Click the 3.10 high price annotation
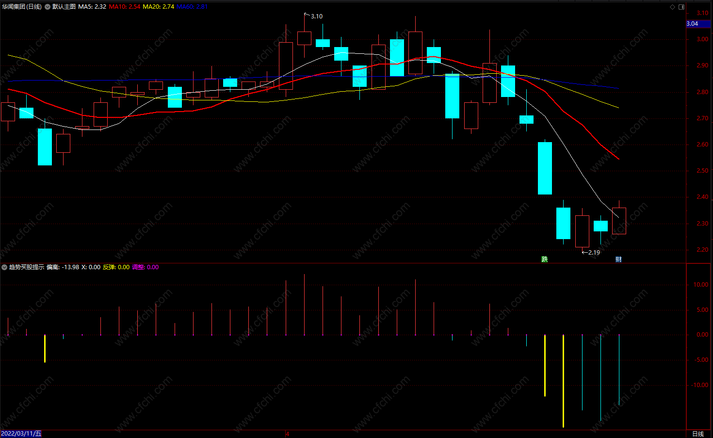This screenshot has width=713, height=438. (317, 16)
